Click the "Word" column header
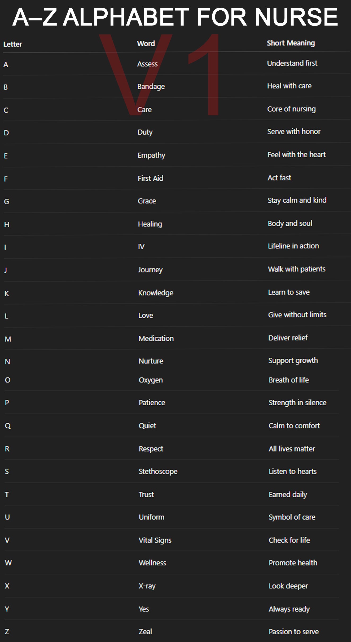 coord(146,44)
